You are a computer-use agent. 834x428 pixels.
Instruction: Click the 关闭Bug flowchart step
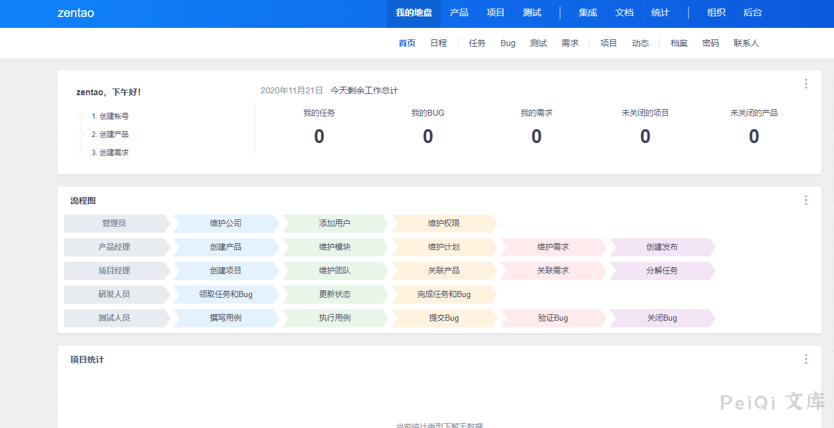pyautogui.click(x=662, y=318)
